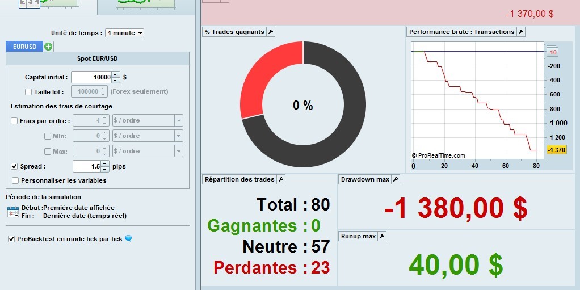Decrease Spread pips value
580x290 pixels.
coord(105,169)
